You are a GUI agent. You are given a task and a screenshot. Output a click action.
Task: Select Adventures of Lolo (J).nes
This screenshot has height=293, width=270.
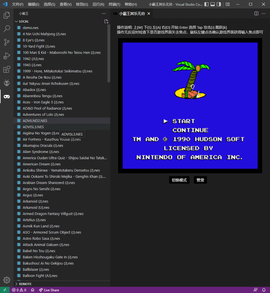click(x=62, y=114)
